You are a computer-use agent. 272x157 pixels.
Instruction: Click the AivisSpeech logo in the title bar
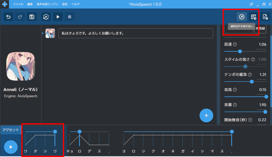pyautogui.click(x=5, y=4)
